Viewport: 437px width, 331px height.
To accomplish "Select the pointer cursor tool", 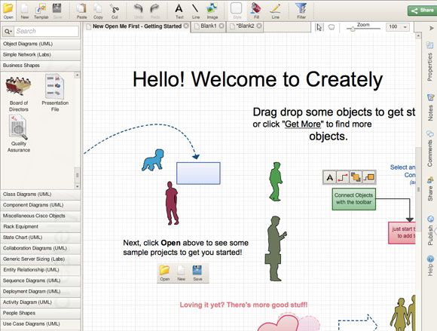I will coord(319,27).
